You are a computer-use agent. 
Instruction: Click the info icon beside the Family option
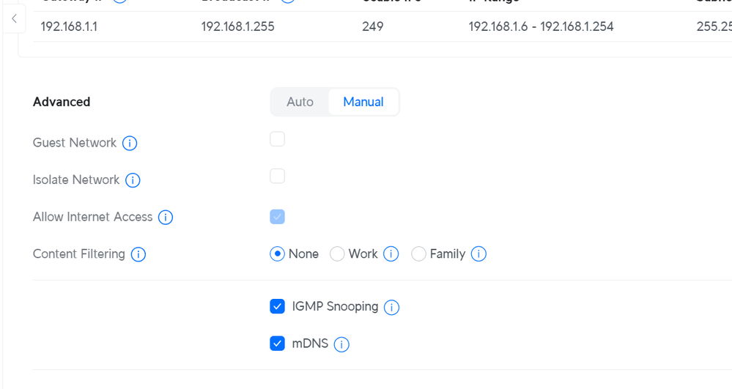[x=478, y=254]
